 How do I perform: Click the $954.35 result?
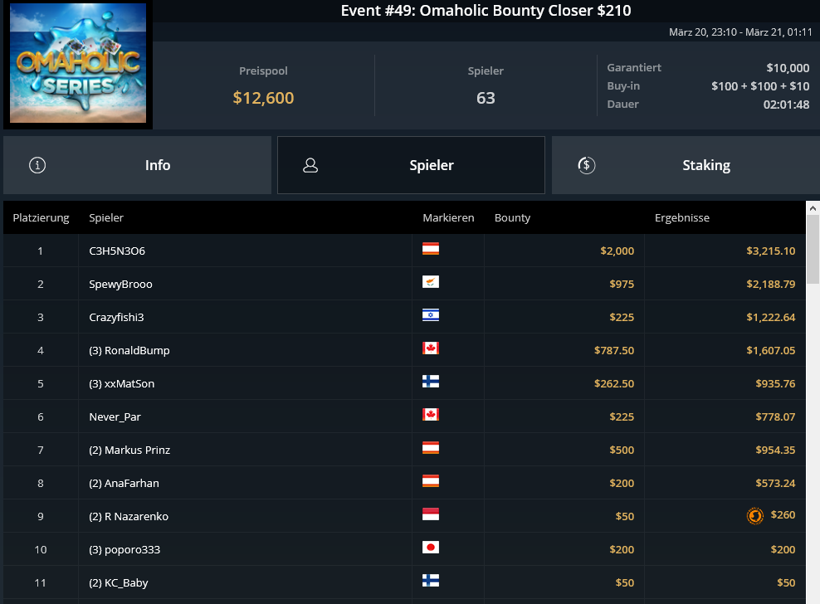775,451
